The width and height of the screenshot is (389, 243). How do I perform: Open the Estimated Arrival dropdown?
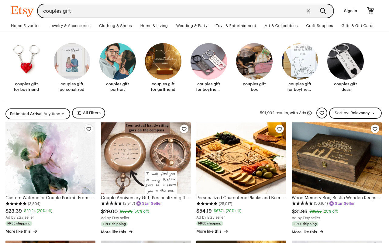click(x=38, y=114)
